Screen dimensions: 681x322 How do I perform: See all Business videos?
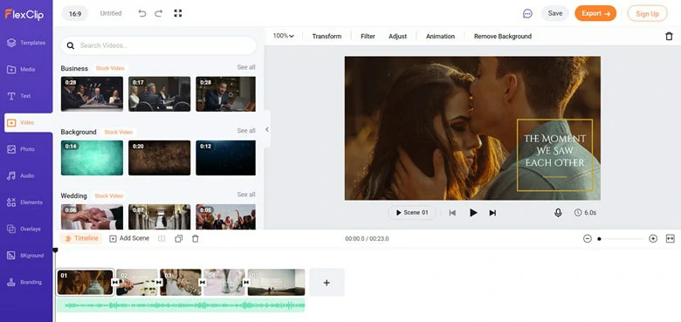[x=246, y=67]
